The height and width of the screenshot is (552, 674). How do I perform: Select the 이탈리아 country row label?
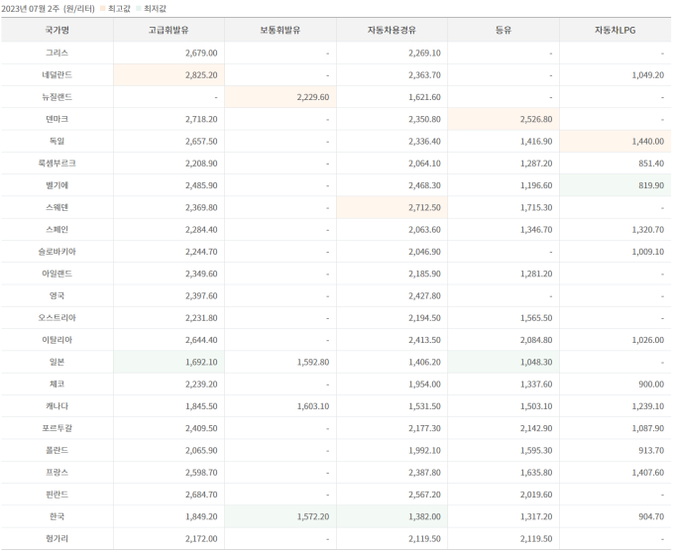point(56,340)
